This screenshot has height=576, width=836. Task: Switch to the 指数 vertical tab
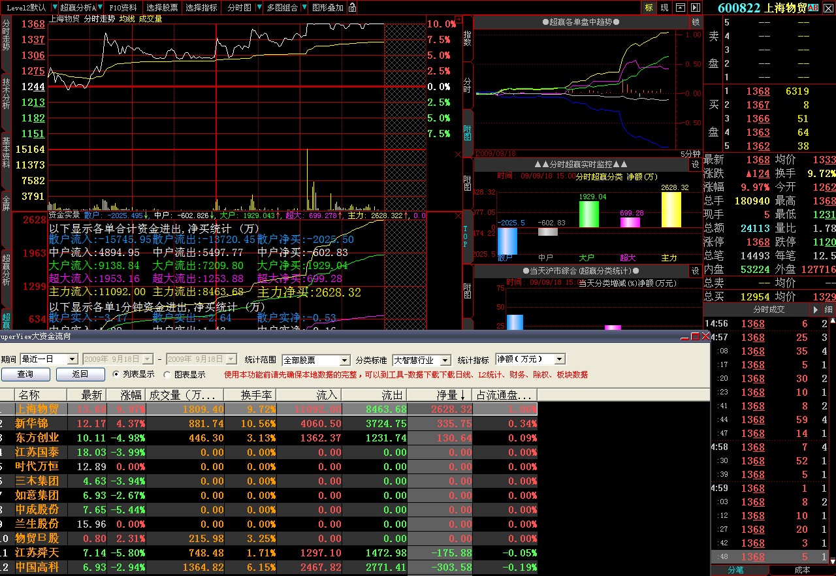467,38
